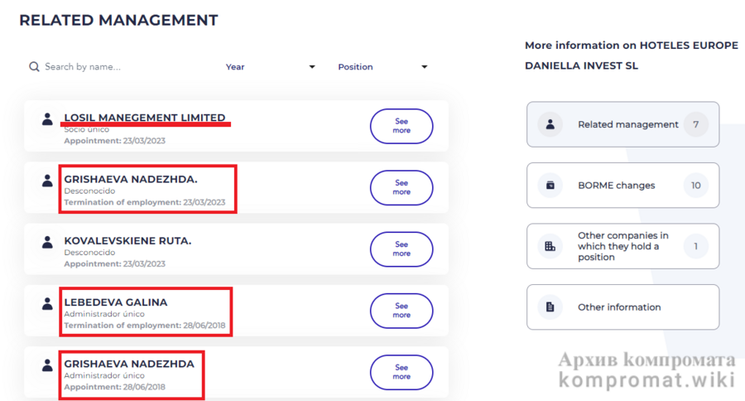Screen dimensions: 745x401
Task: Click the Other information document icon
Action: (549, 307)
